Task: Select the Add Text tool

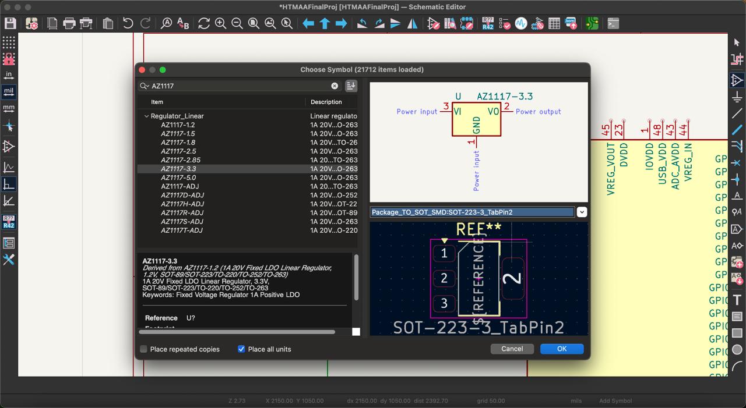Action: point(737,300)
